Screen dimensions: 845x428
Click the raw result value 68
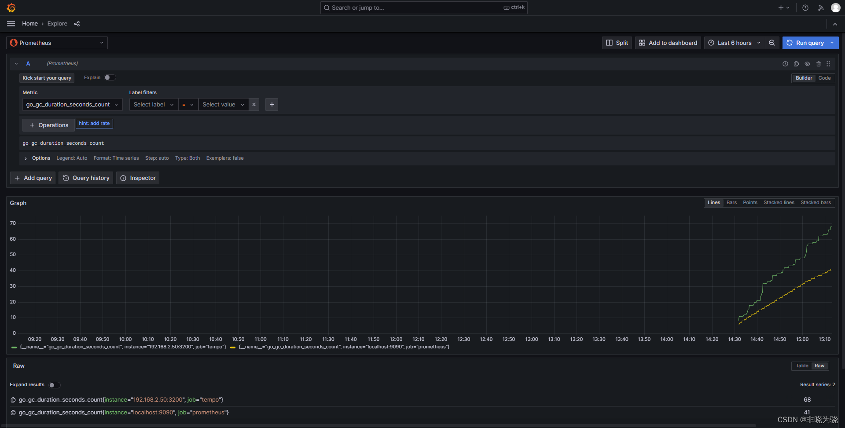tap(807, 400)
